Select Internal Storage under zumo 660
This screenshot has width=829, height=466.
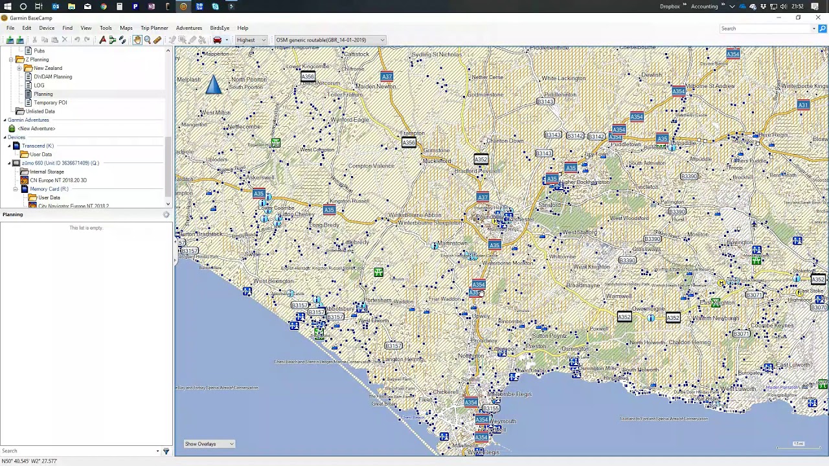coord(47,172)
